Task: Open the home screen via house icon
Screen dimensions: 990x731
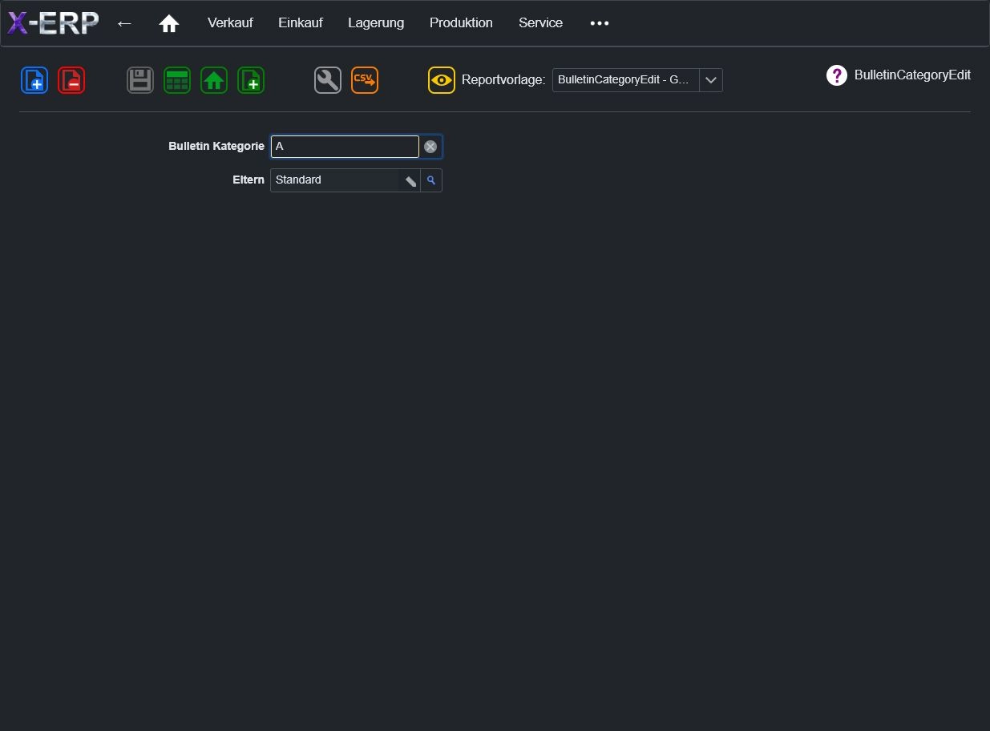Action: 169,23
